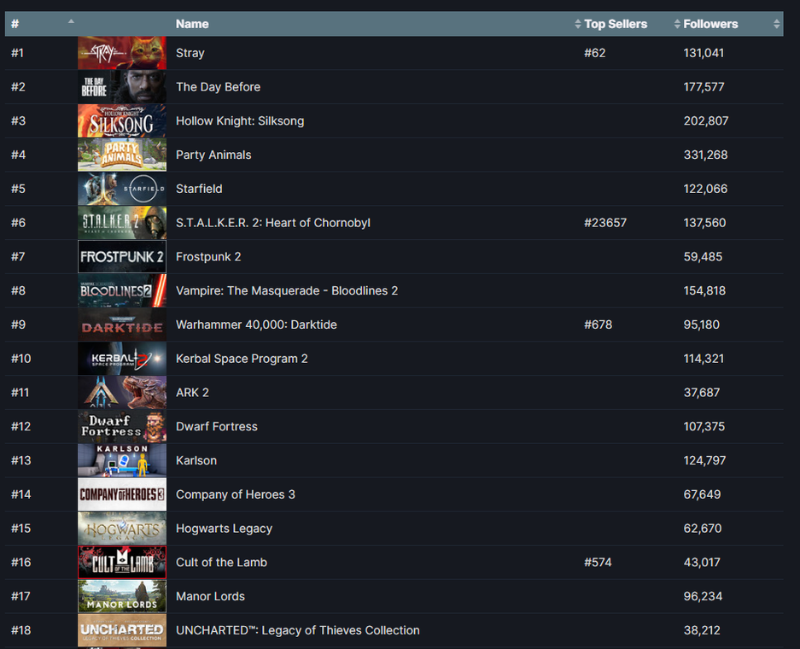Open the Kerbal 2 thumbnail
This screenshot has width=800, height=649.
pyautogui.click(x=122, y=359)
